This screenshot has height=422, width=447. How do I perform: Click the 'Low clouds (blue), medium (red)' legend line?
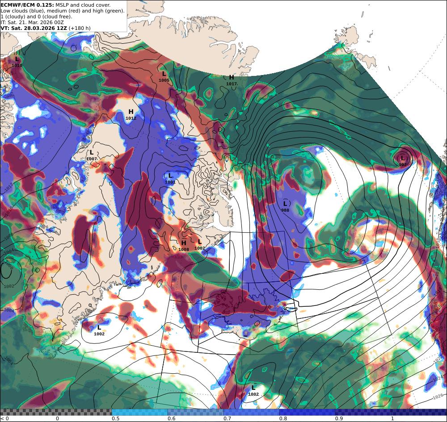coord(63,11)
